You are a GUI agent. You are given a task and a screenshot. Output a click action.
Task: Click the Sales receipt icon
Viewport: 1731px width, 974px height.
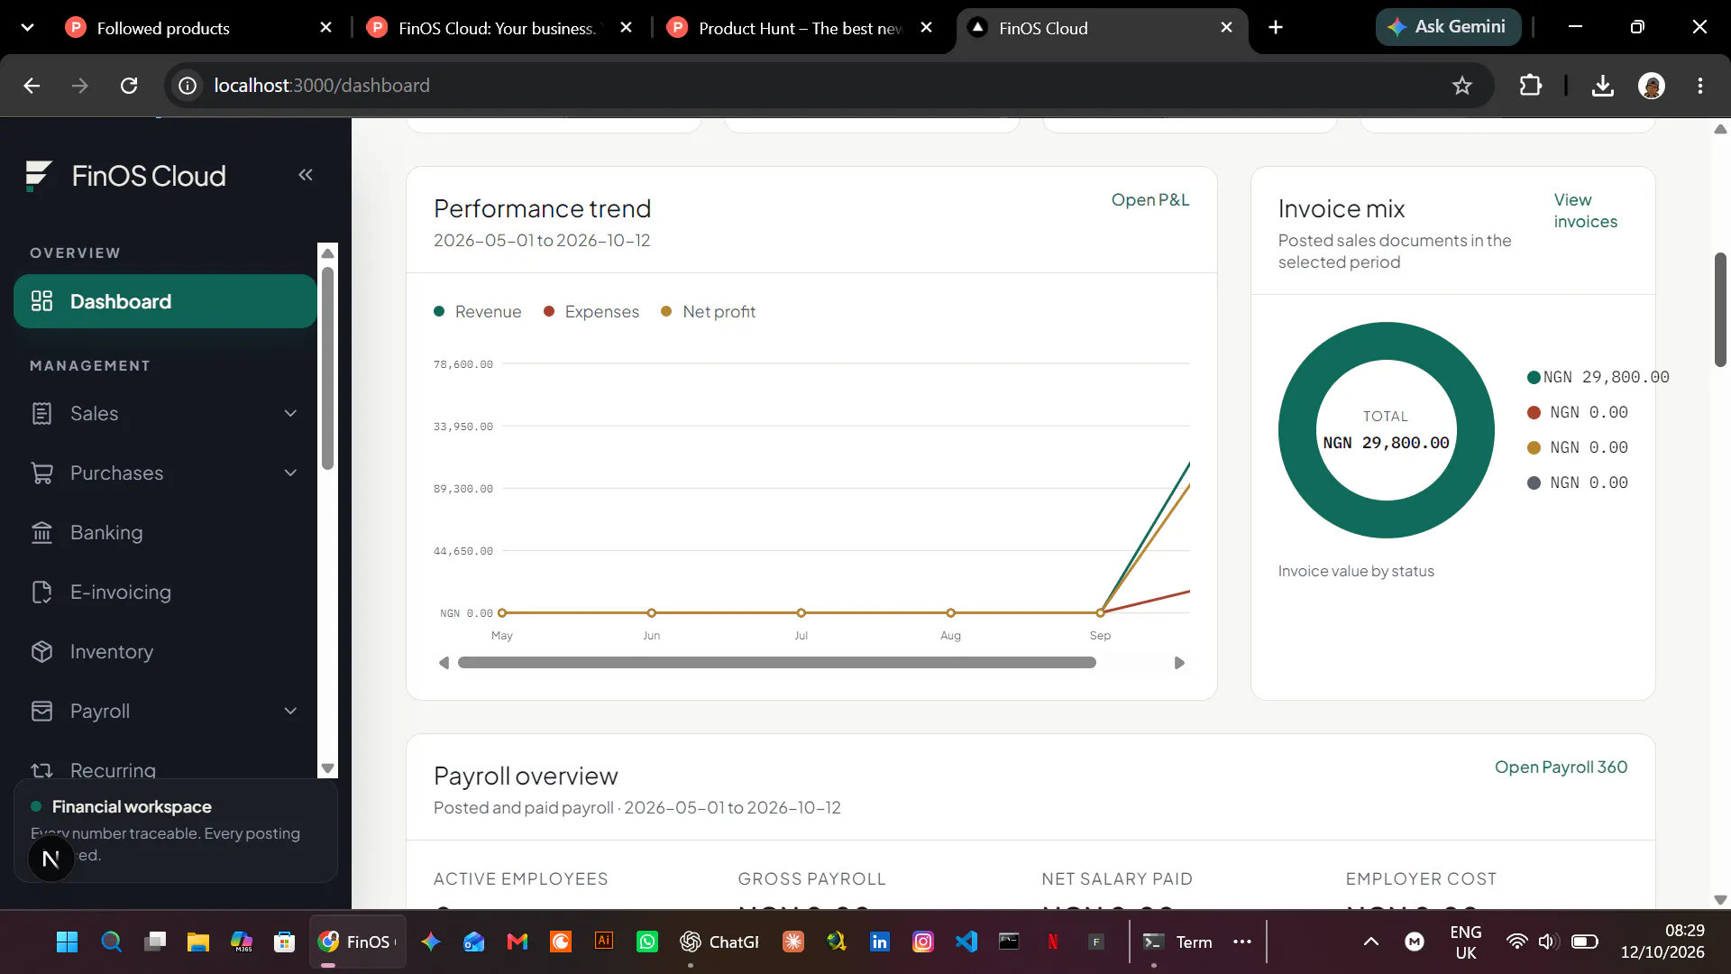point(41,413)
